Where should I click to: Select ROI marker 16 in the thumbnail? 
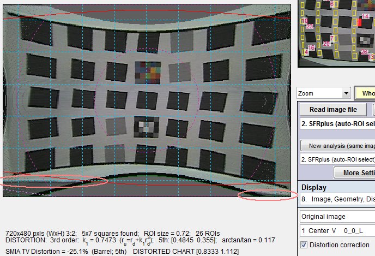click(x=311, y=47)
